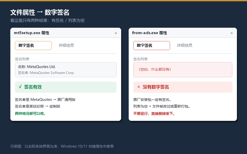Click 签名者: MetaQuotes Software Corp. line

tap(46, 73)
